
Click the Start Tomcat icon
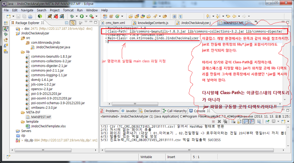click(x=50, y=16)
